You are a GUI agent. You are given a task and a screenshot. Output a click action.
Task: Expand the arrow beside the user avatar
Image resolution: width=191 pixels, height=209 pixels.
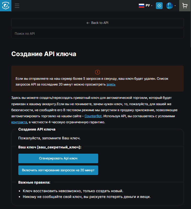point(175,6)
